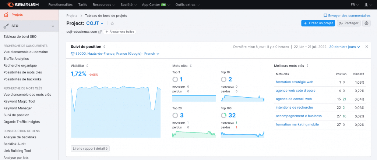This screenshot has height=160, width=377.
Task: Star the COJT project as favorite
Action: point(112,23)
